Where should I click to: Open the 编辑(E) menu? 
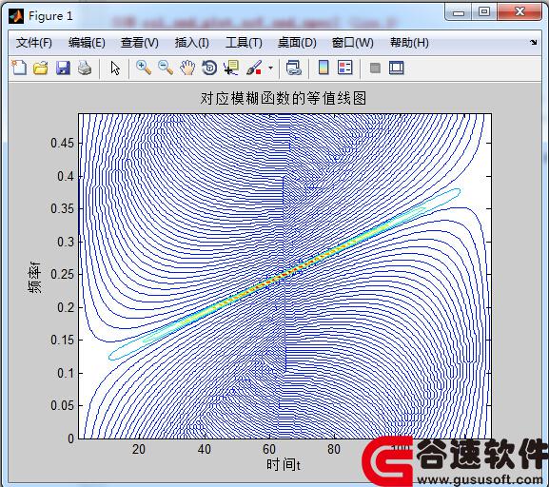tap(87, 43)
